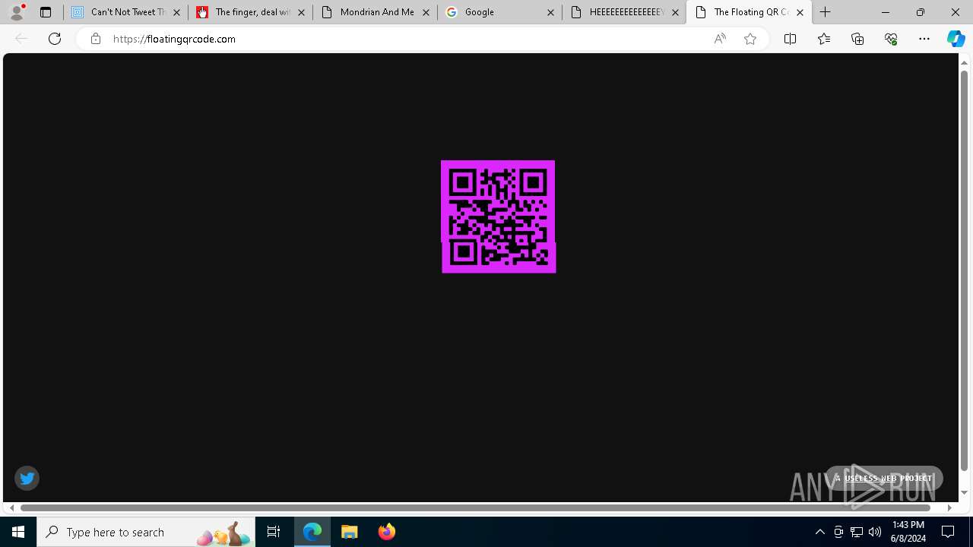Open the Favorites list
The image size is (973, 547).
824,39
